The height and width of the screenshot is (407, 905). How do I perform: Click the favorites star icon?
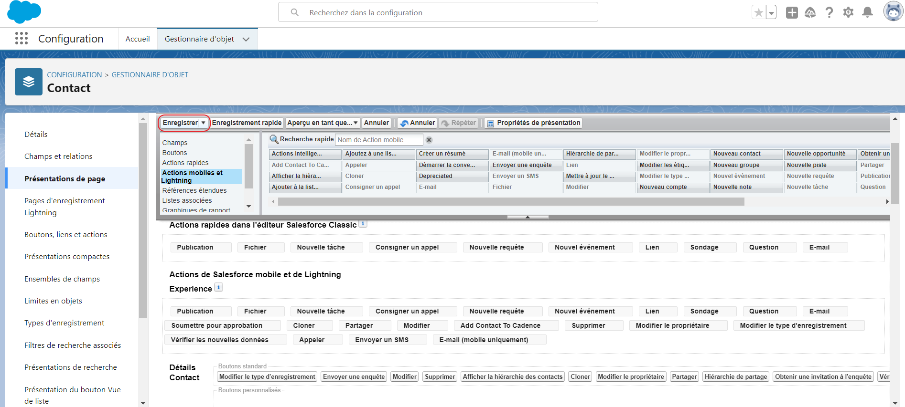point(758,12)
